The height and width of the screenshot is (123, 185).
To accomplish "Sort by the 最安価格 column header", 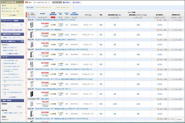I will tap(42, 13).
